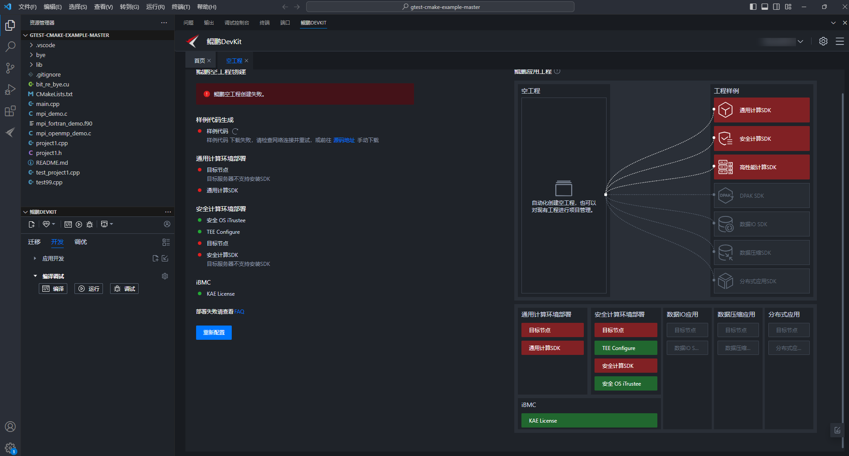Viewport: 849px width, 456px height.
Task: Open the dropdown arrow beside the monitor icon
Action: (x=111, y=224)
